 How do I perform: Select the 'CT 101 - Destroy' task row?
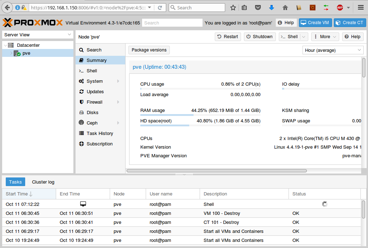click(181, 222)
